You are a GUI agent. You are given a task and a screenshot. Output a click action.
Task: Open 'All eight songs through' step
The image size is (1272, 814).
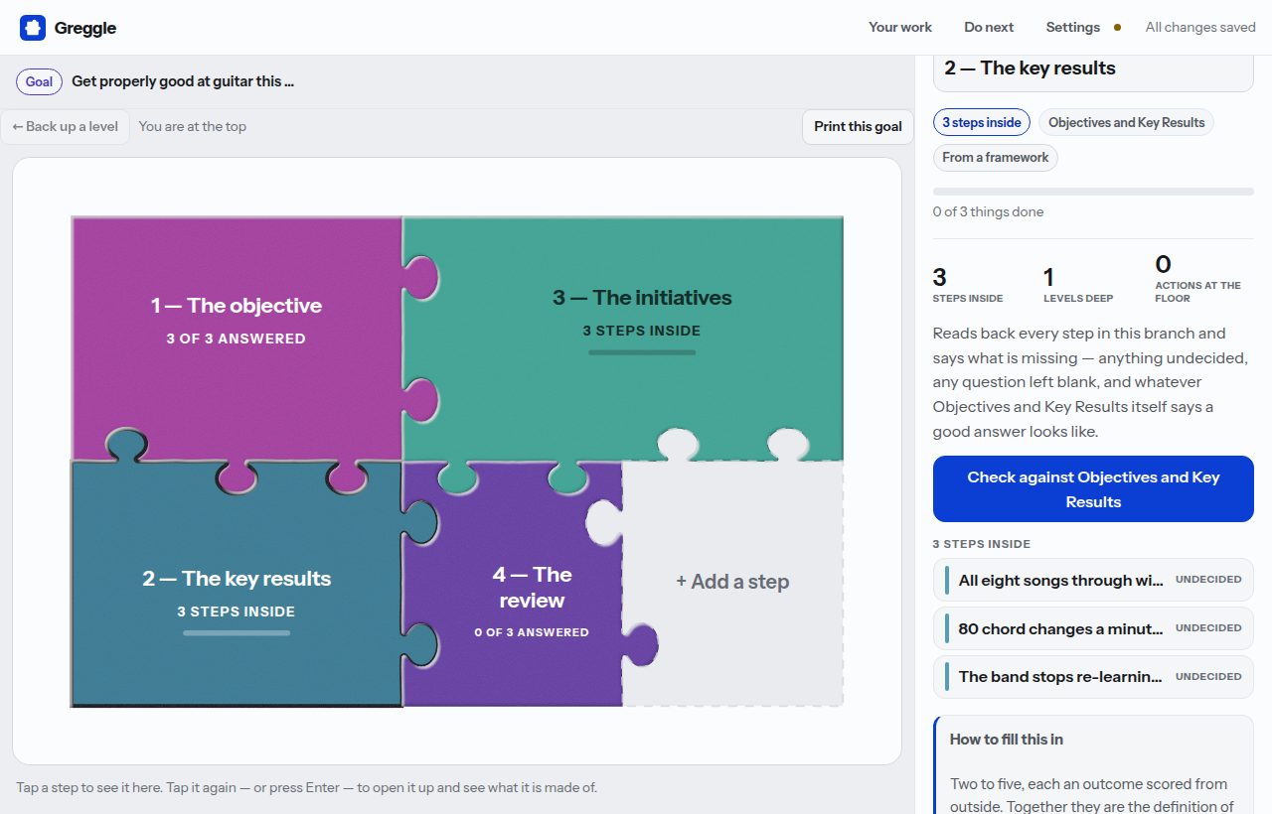pos(1093,580)
